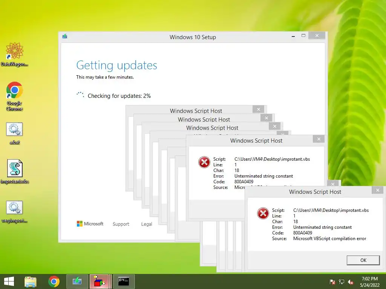The image size is (386, 289).
Task: Select the a.bat desktop file
Action: (x=15, y=133)
